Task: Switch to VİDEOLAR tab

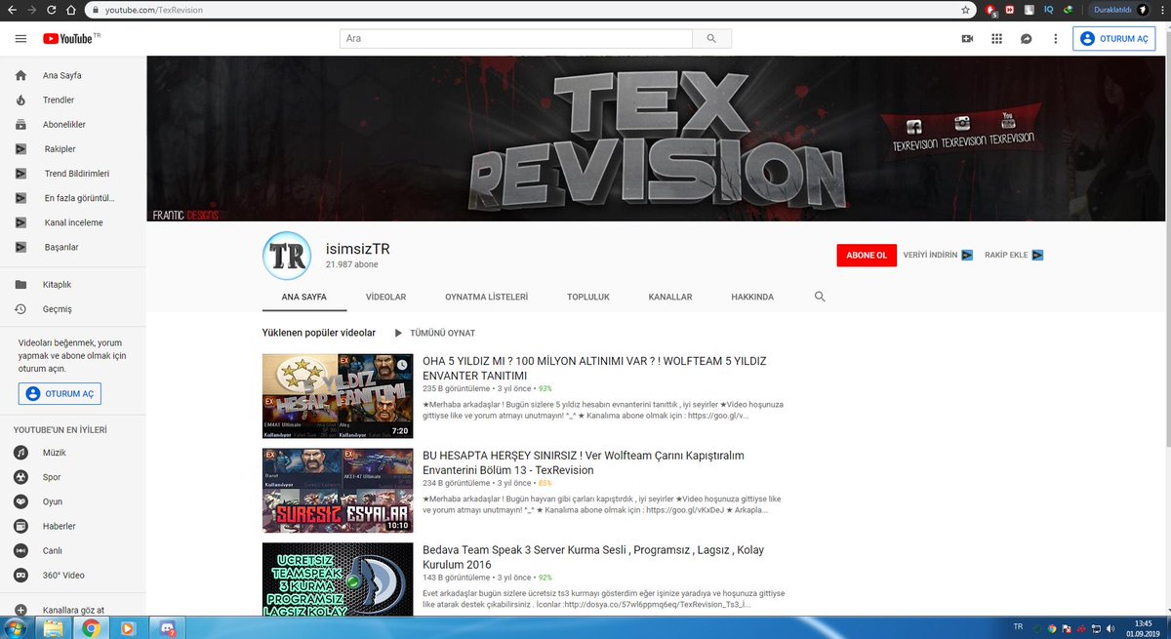Action: [x=385, y=297]
